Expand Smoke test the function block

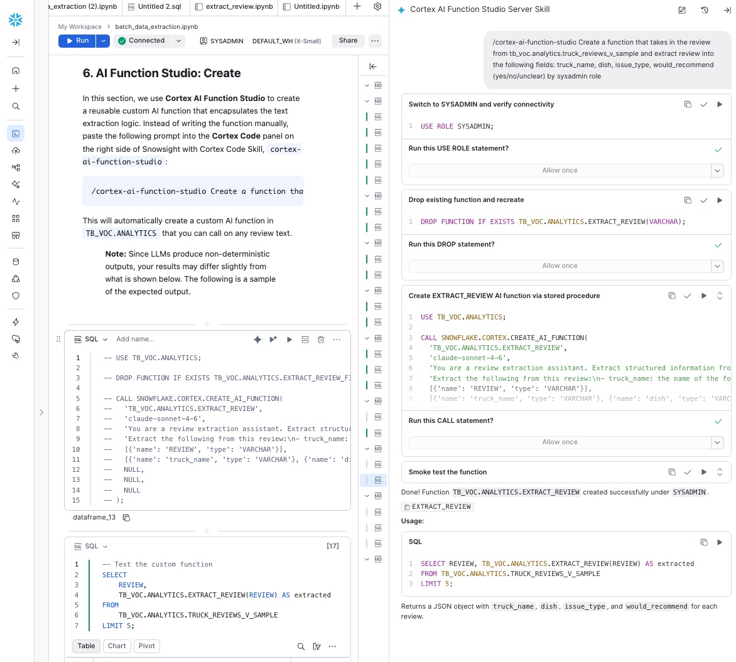point(720,472)
